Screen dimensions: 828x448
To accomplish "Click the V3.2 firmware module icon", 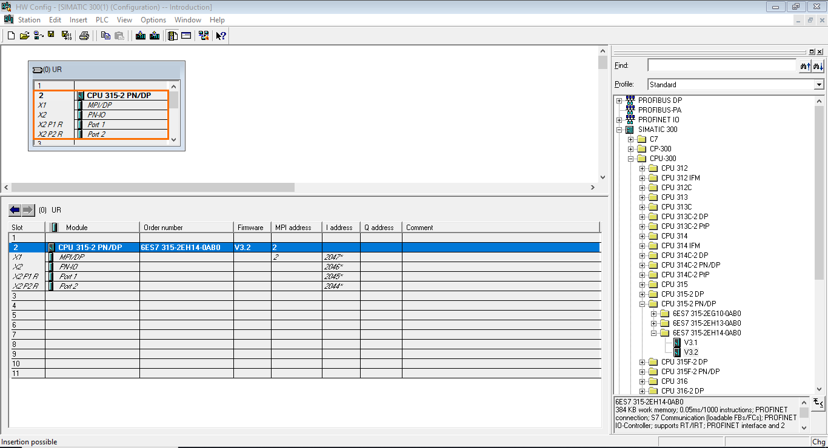I will tap(677, 352).
